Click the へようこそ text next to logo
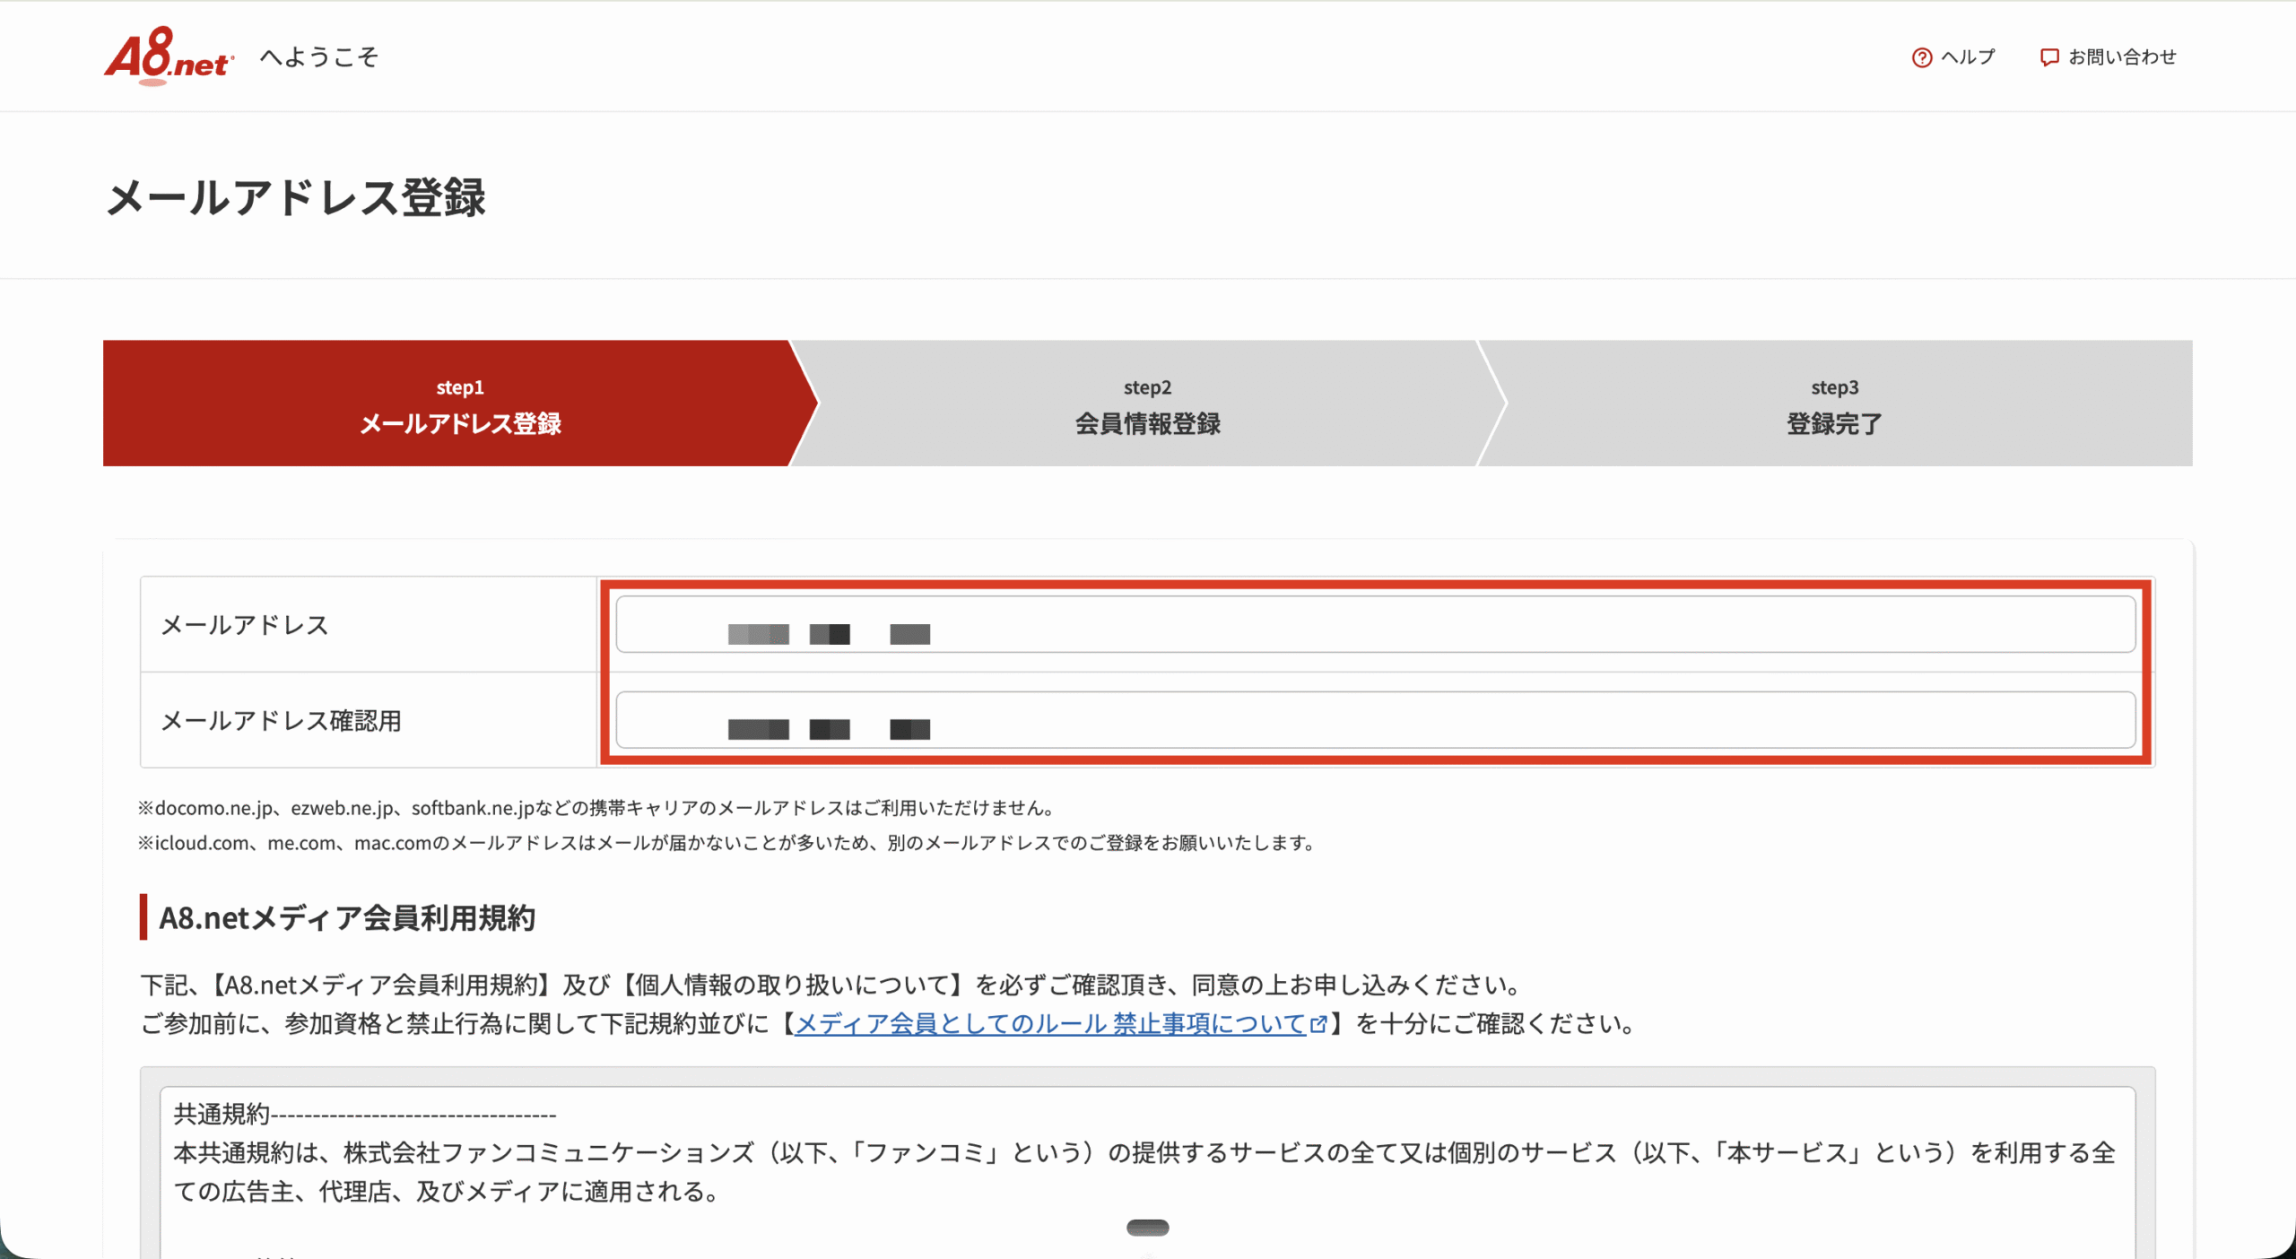The image size is (2296, 1259). pyautogui.click(x=319, y=57)
